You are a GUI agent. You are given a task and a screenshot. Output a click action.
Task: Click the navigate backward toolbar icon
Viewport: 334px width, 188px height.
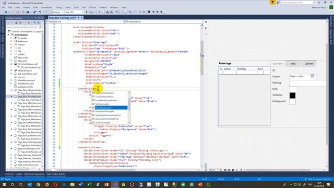6,12
